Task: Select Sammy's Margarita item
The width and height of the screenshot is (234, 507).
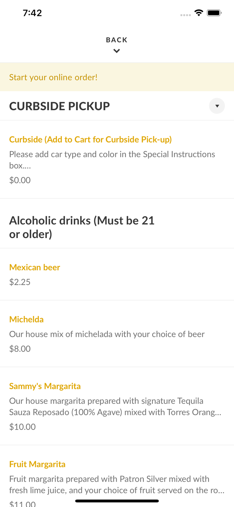Action: [45, 386]
